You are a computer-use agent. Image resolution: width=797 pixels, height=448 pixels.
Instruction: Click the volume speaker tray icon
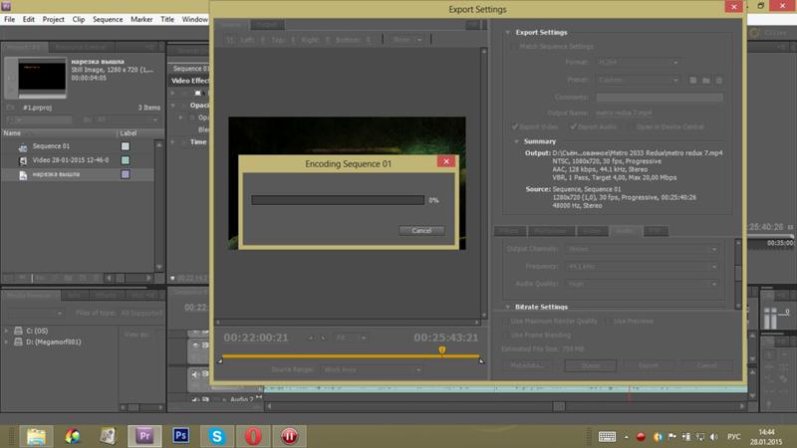(x=714, y=437)
